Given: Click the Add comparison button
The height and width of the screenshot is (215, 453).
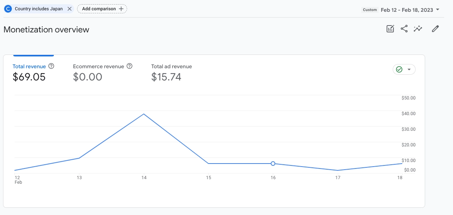Looking at the screenshot, I should click(x=102, y=9).
